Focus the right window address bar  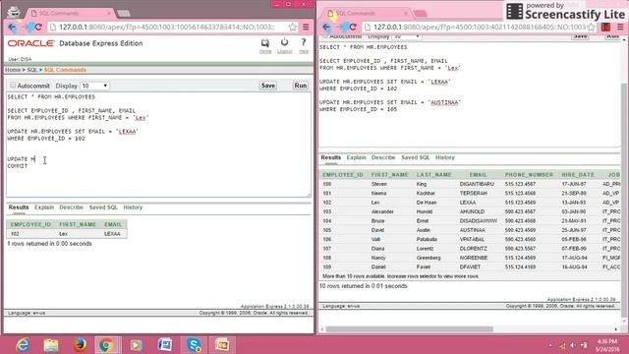pyautogui.click(x=480, y=27)
